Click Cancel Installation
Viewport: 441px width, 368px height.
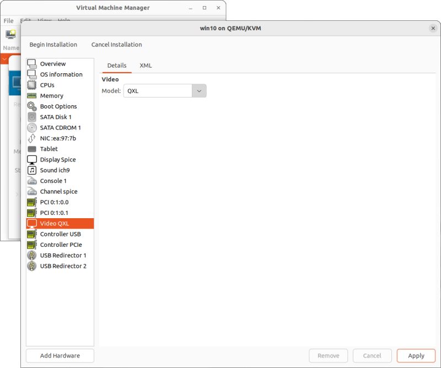tap(116, 45)
